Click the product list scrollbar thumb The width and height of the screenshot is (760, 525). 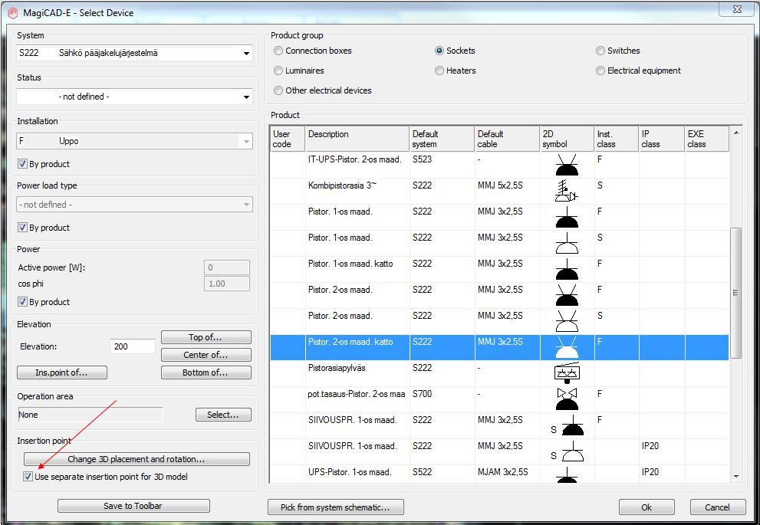pos(735,293)
